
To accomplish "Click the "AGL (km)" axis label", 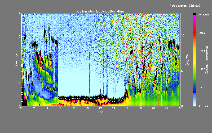I will point(16,60).
